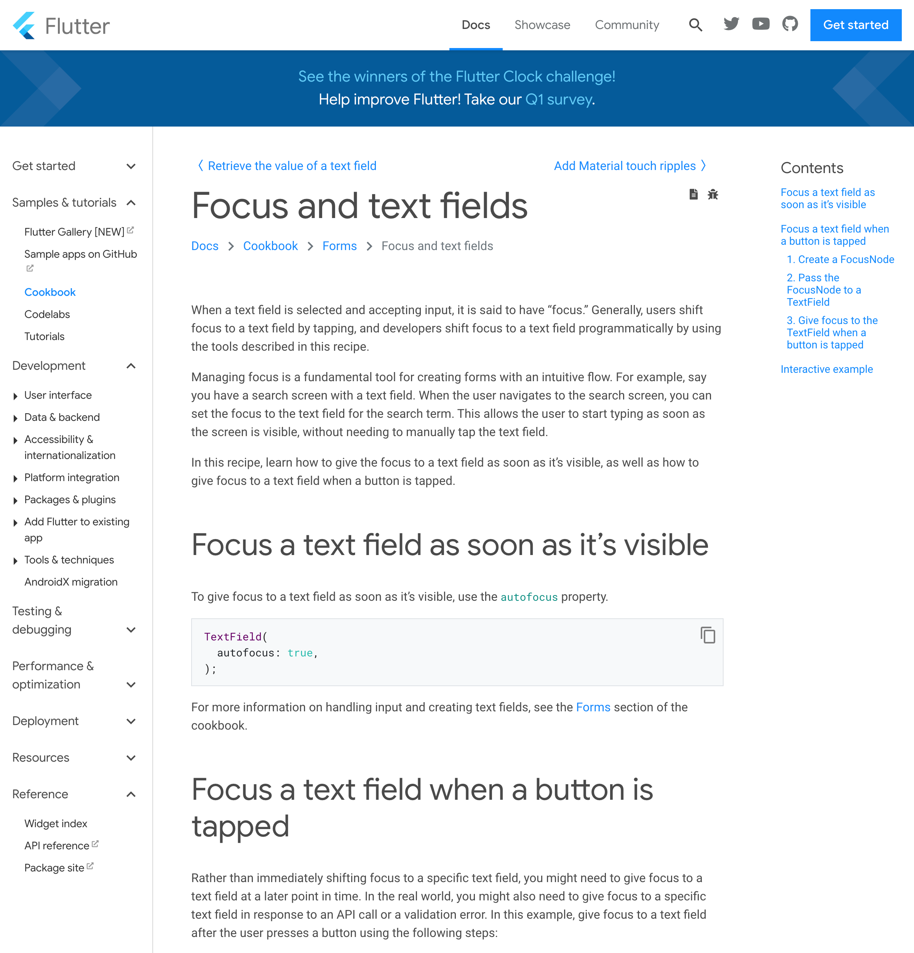Viewport: 914px width, 953px height.
Task: Collapse the Samples & tutorials section
Action: (x=131, y=202)
